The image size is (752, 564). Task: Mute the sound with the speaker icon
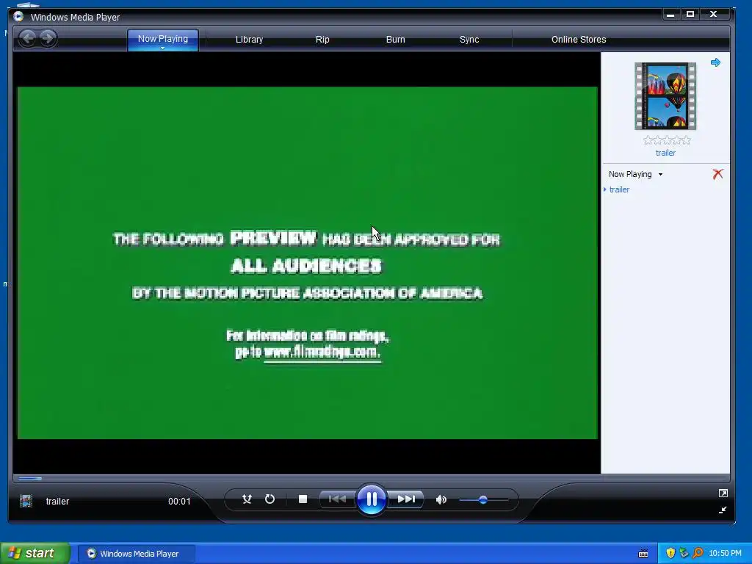(x=441, y=499)
